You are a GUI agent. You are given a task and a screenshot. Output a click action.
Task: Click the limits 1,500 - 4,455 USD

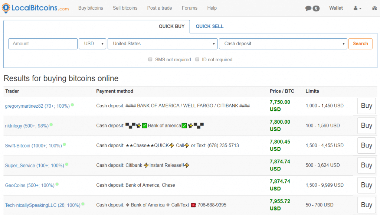pos(324,146)
